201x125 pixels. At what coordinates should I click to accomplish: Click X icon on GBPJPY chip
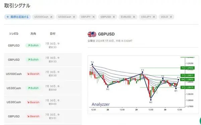[93, 17]
